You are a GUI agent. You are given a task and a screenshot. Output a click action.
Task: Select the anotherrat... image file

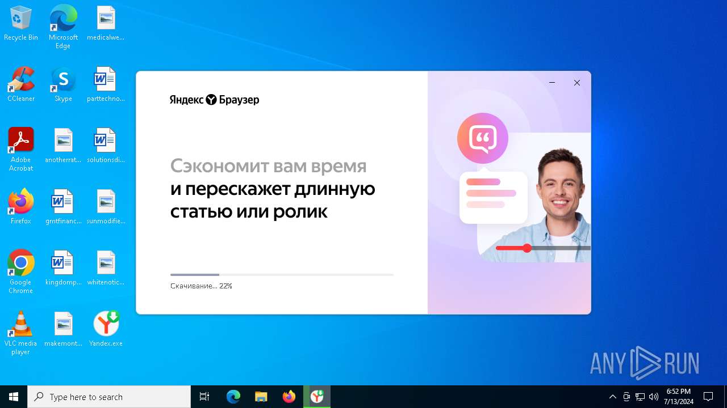tap(63, 146)
